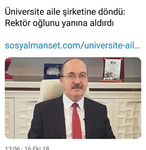Click the word 'Rektör' in the tweet
Viewport: 146px width, 150px height.
(x=18, y=23)
